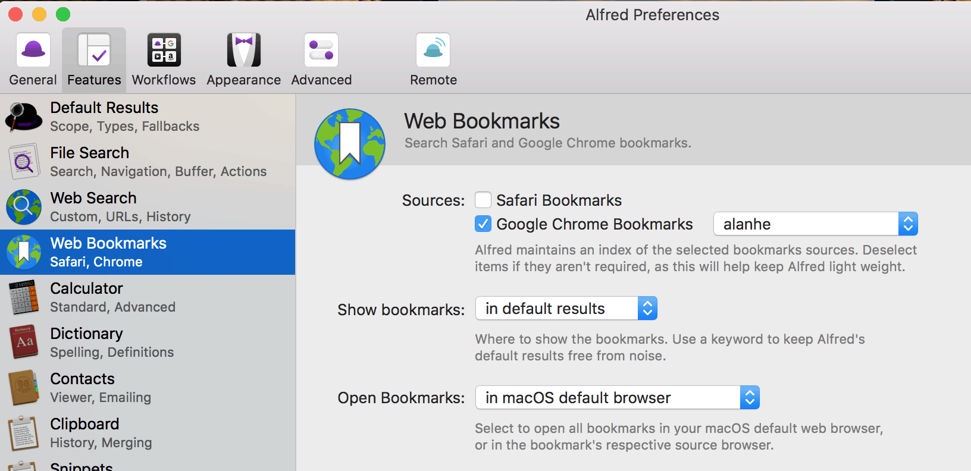Switch to the Workflows tab label

tap(164, 80)
